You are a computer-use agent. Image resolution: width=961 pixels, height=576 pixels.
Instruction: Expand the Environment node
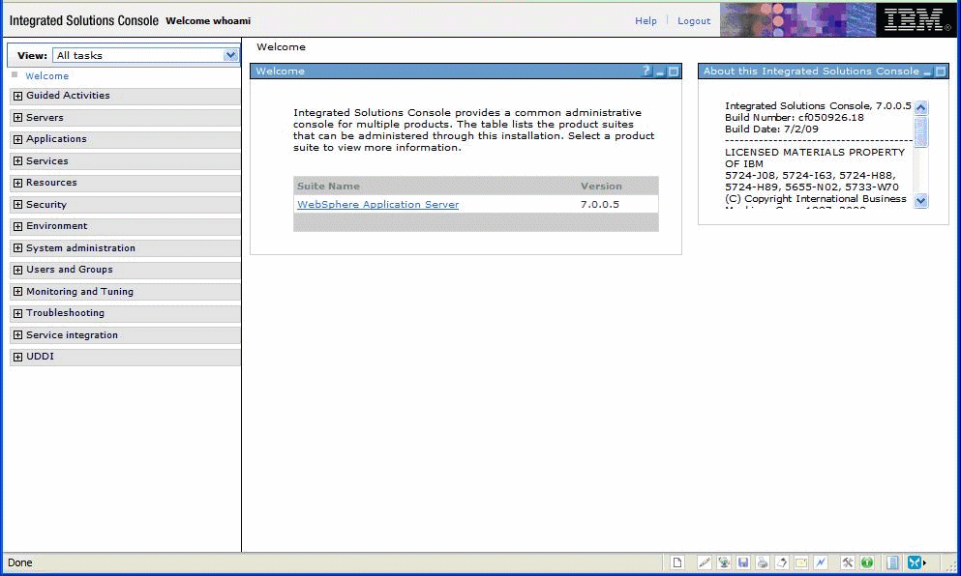coord(17,226)
